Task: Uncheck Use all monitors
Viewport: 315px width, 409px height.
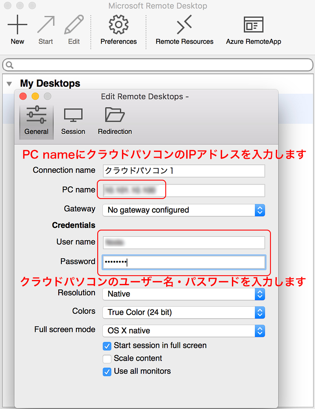Action: (x=107, y=372)
